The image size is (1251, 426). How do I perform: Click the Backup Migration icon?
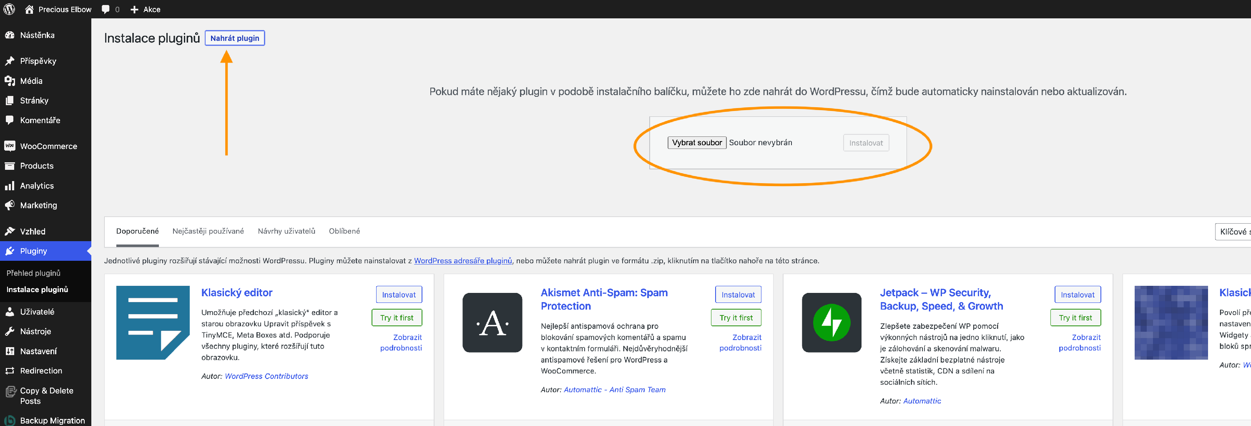(x=10, y=421)
